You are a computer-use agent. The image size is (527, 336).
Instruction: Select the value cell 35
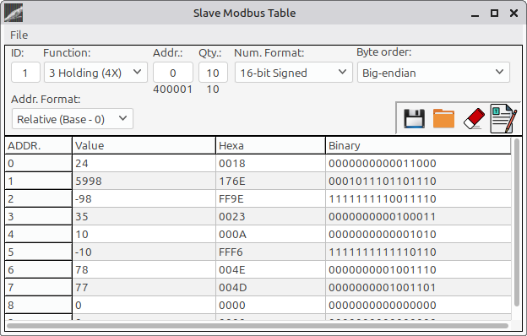pos(144,216)
